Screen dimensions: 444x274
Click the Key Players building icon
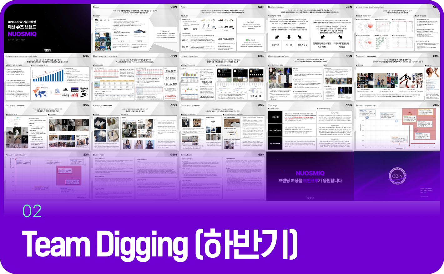[x=57, y=91]
